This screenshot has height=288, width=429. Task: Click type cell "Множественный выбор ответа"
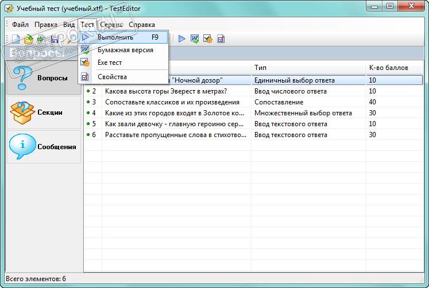(303, 113)
